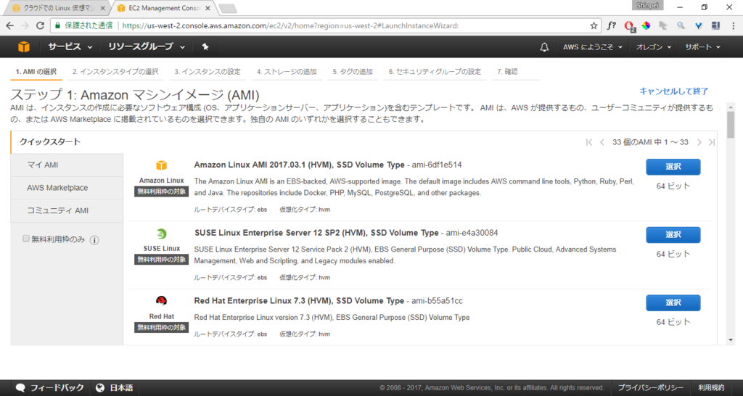The image size is (743, 396).
Task: Go to 3. インスタンスの設定 step
Action: pyautogui.click(x=207, y=72)
